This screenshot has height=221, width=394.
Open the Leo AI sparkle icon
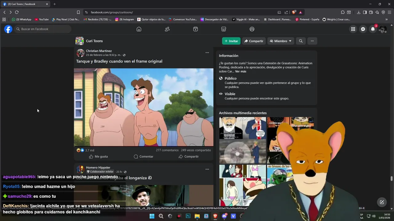(377, 12)
